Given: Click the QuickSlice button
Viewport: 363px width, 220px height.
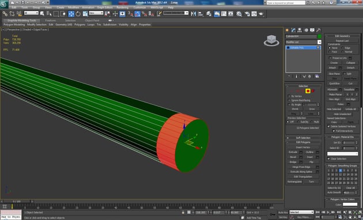Looking at the screenshot, I should tap(334, 84).
